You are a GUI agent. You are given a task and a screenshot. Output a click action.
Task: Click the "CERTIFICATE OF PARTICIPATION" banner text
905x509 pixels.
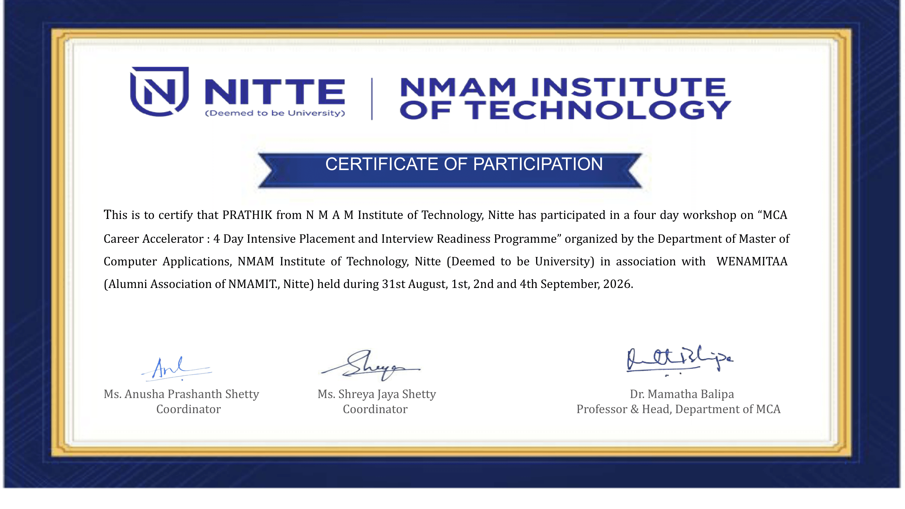[x=464, y=164]
